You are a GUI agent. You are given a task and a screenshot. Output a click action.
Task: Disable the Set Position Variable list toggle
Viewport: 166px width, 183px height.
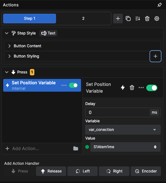[x=73, y=85]
